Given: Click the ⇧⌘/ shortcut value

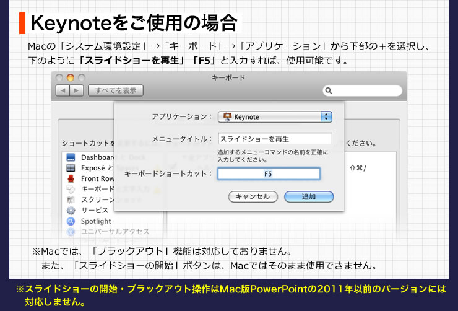Looking at the screenshot, I should [x=358, y=168].
